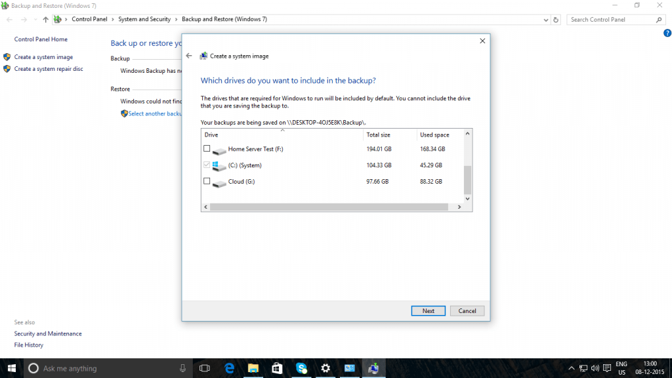Click the ENG US language indicator
The width and height of the screenshot is (672, 378).
coord(621,368)
